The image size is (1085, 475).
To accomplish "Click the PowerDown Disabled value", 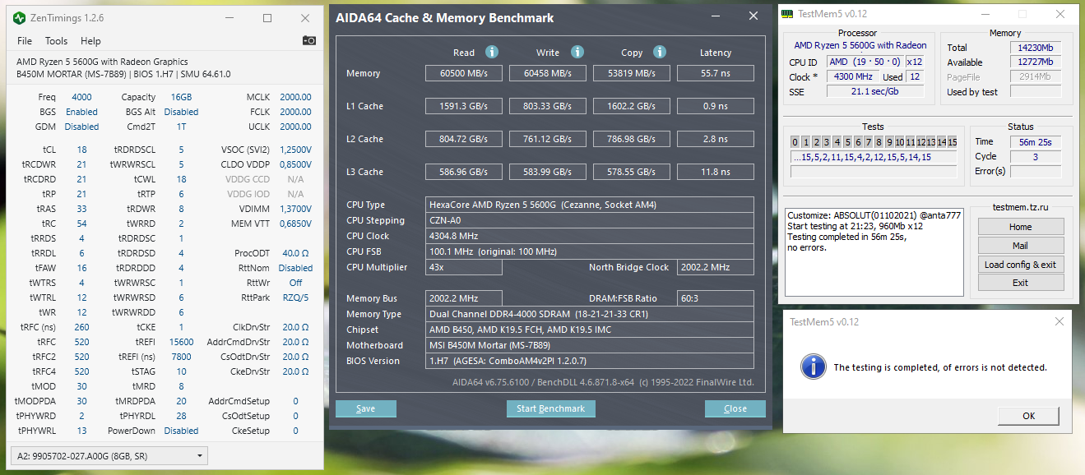I will 181,431.
